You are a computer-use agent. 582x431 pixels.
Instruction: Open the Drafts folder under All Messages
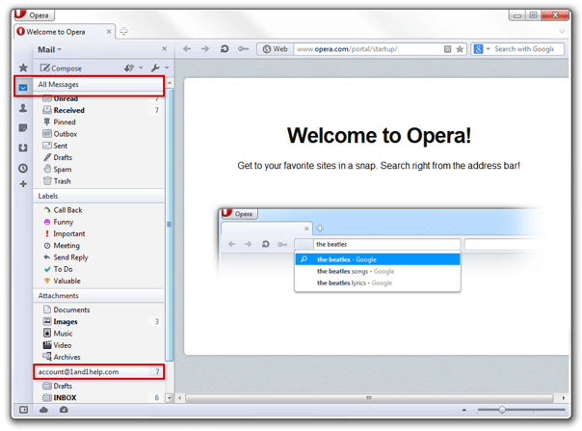98,157
